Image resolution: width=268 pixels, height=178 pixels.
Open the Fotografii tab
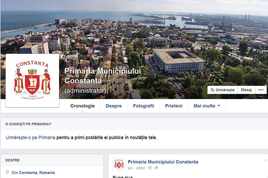pos(144,106)
